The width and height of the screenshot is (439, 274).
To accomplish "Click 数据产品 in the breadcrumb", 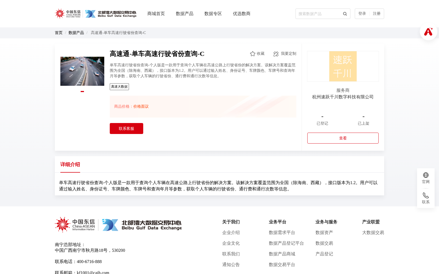I will pyautogui.click(x=76, y=33).
